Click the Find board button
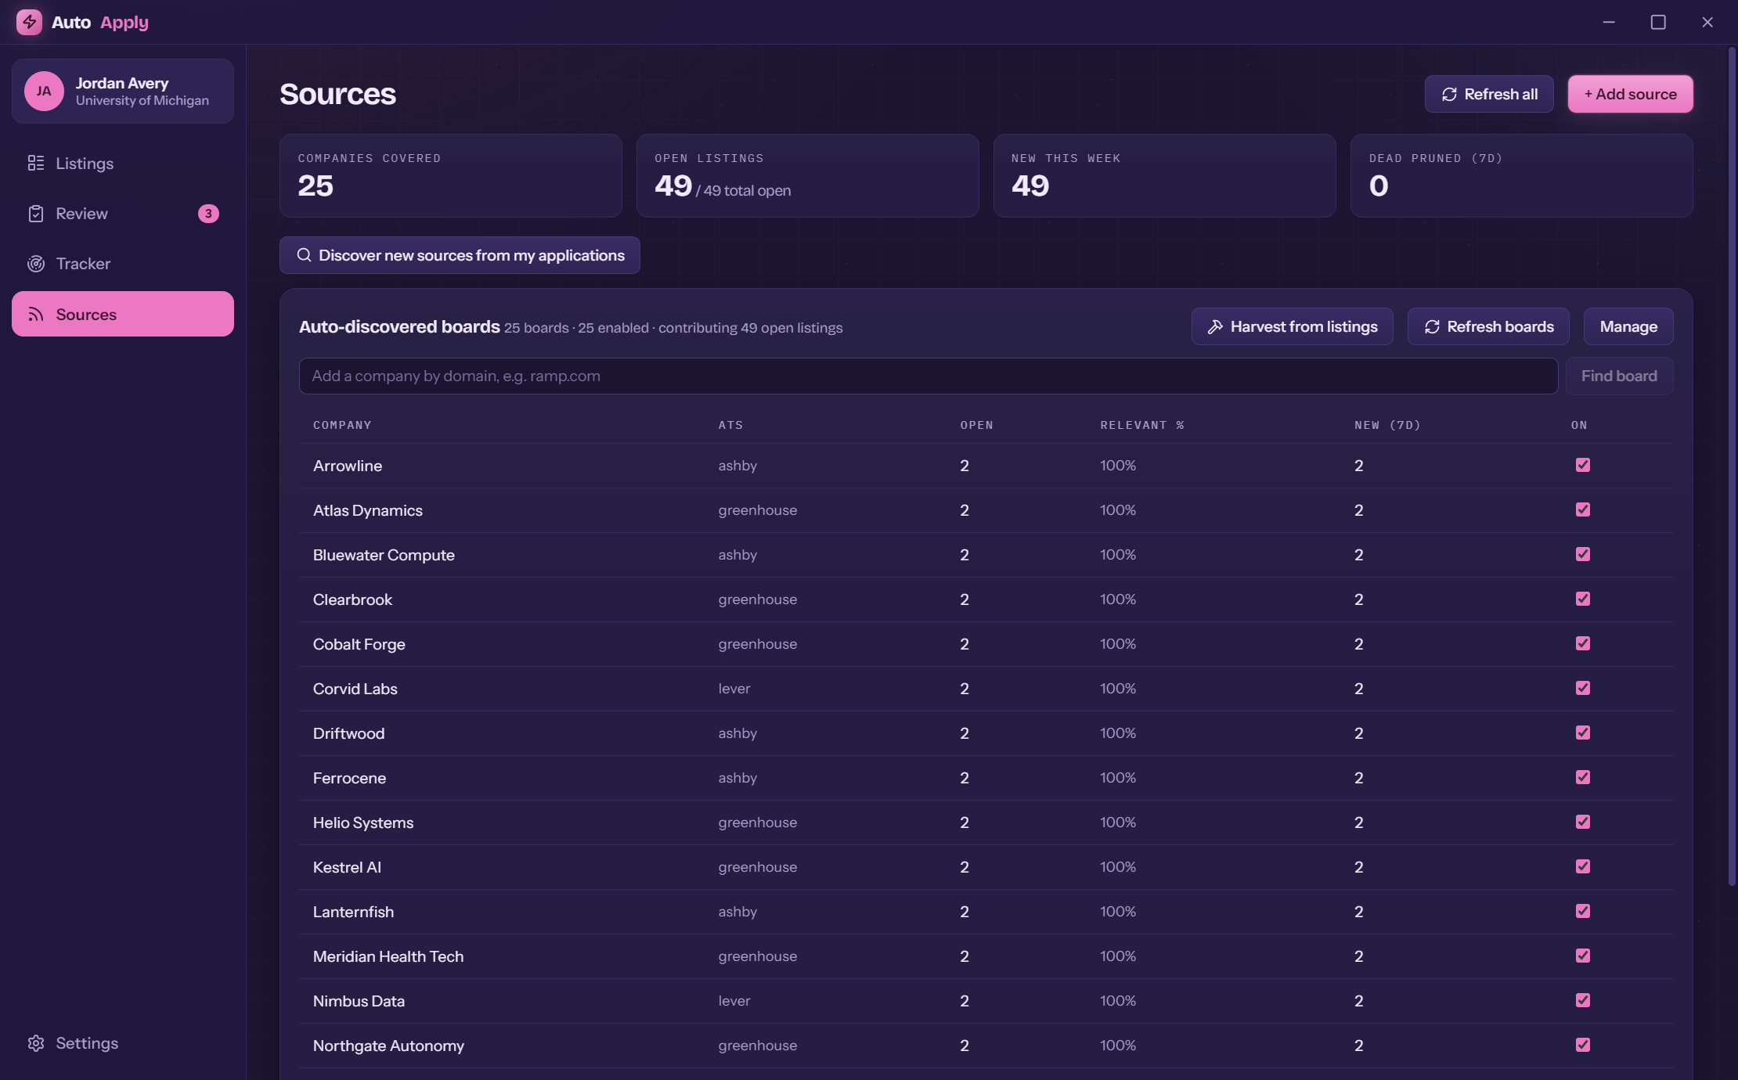 coord(1619,376)
